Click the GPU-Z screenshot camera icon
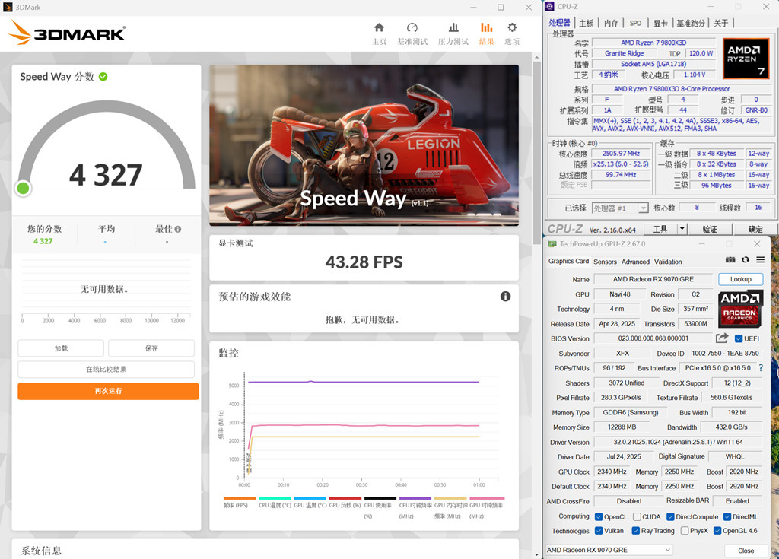 [730, 259]
